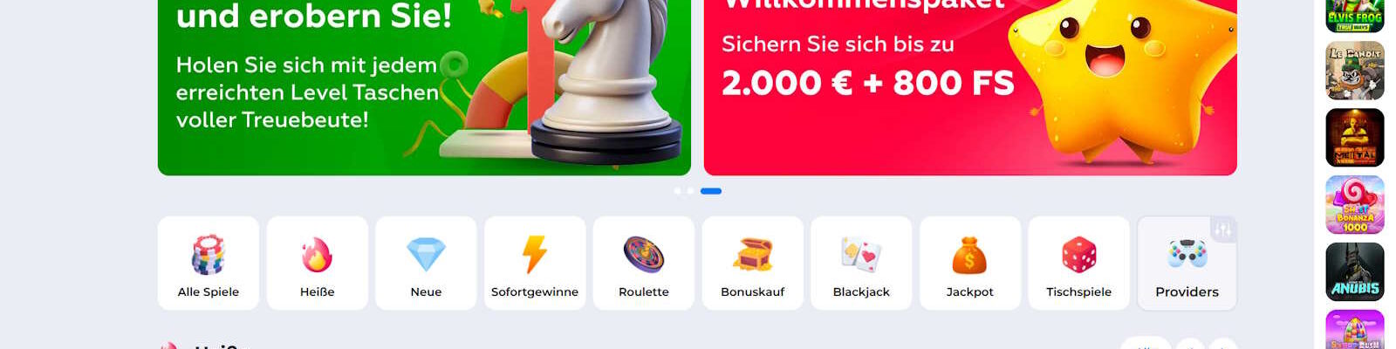Select the Heiße flame category
Image resolution: width=1396 pixels, height=349 pixels.
318,263
